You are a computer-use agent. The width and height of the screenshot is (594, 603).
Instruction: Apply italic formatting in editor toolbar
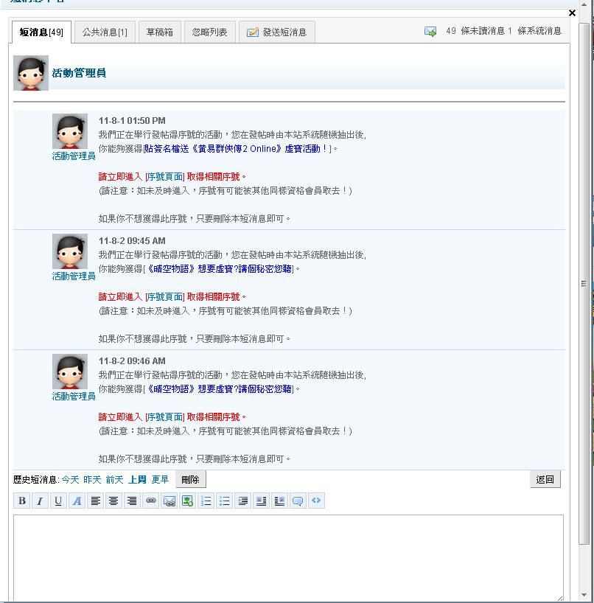[x=40, y=501]
